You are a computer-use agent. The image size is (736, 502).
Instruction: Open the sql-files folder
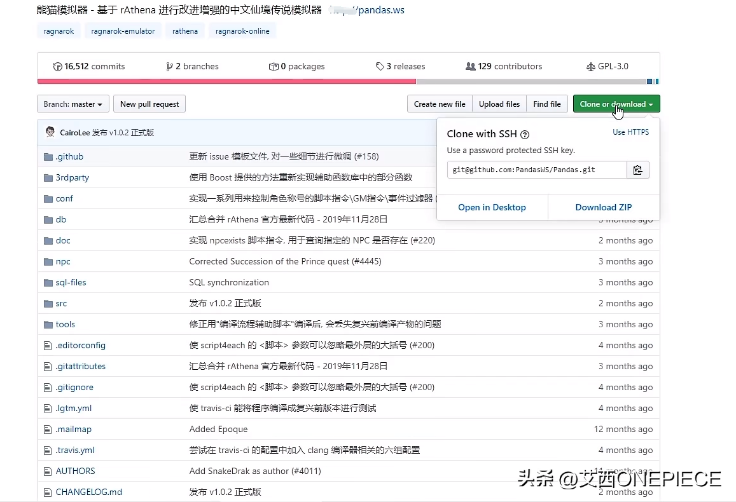tap(71, 282)
